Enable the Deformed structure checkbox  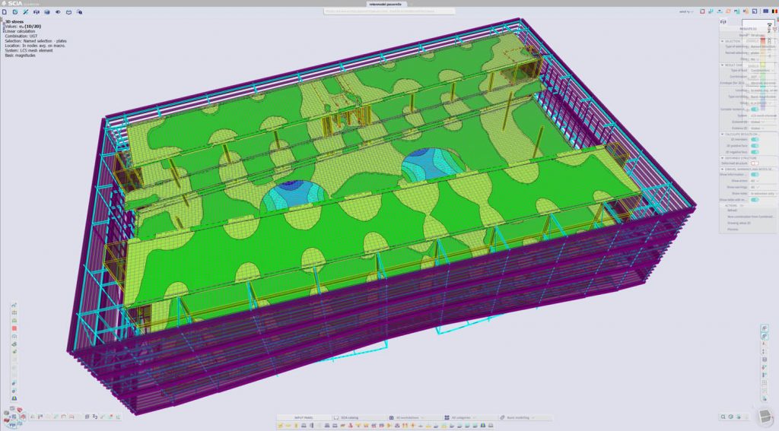[754, 163]
